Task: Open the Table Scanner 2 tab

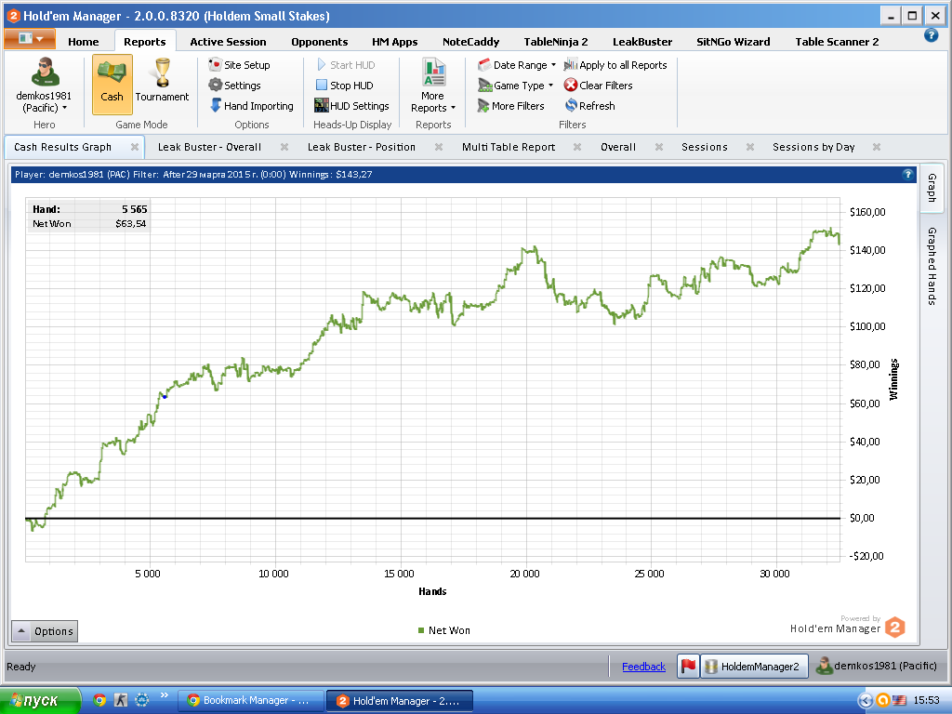Action: (837, 42)
